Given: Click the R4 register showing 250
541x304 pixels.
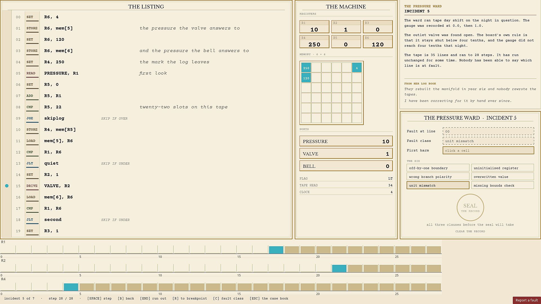Looking at the screenshot, I should [314, 42].
